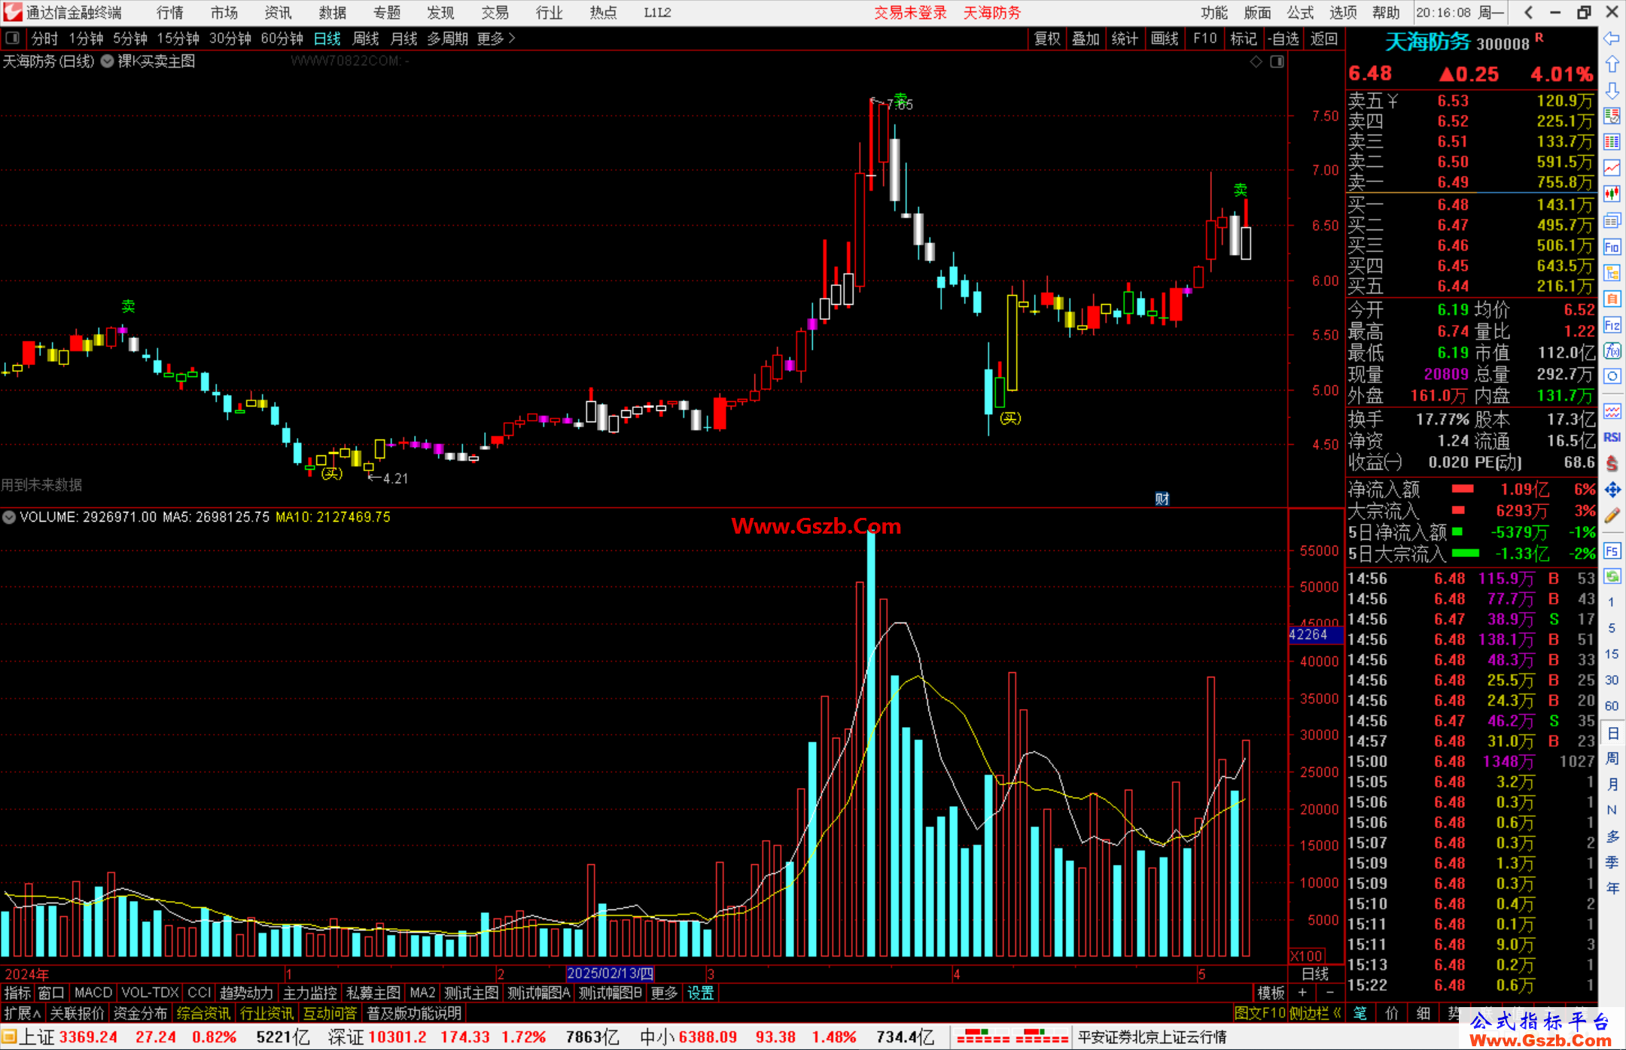This screenshot has height=1050, width=1626.
Task: Click the down arrow sidebar icon
Action: tap(1612, 90)
